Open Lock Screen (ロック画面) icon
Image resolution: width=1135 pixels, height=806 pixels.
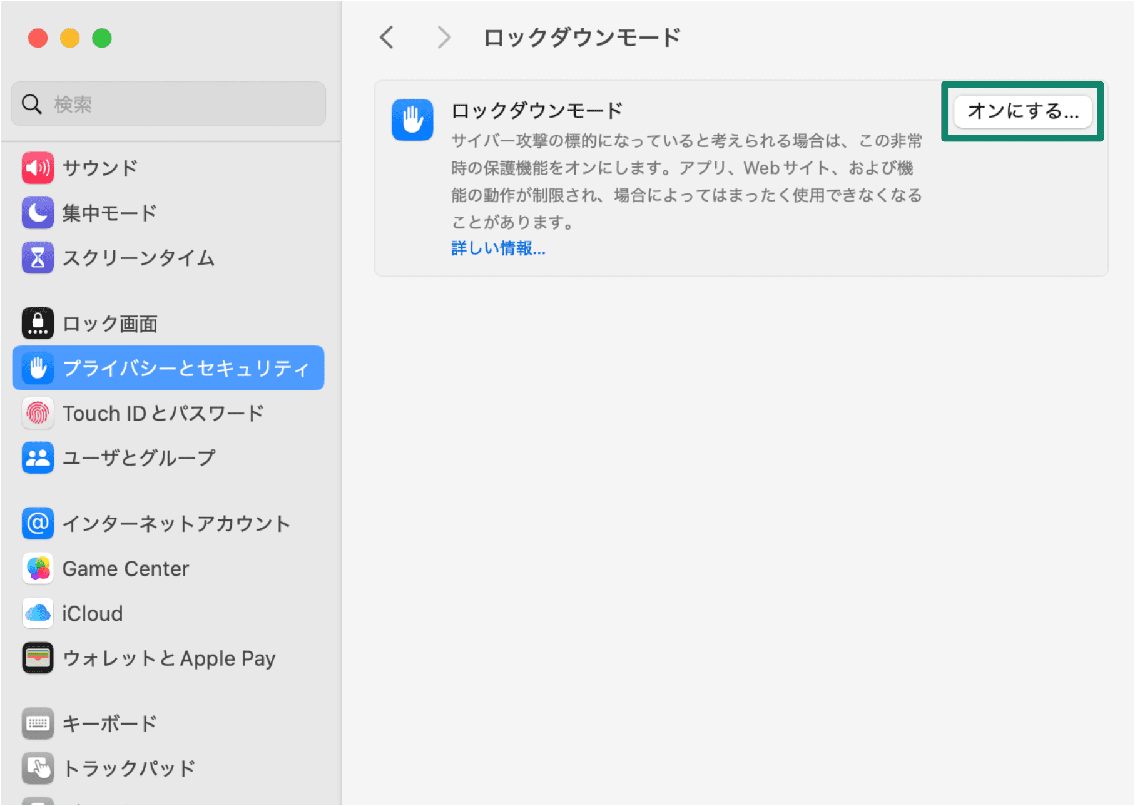[38, 324]
